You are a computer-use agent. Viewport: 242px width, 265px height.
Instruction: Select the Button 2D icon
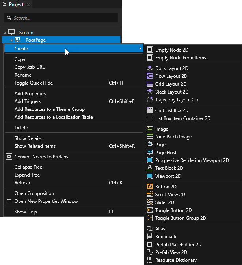click(x=150, y=187)
